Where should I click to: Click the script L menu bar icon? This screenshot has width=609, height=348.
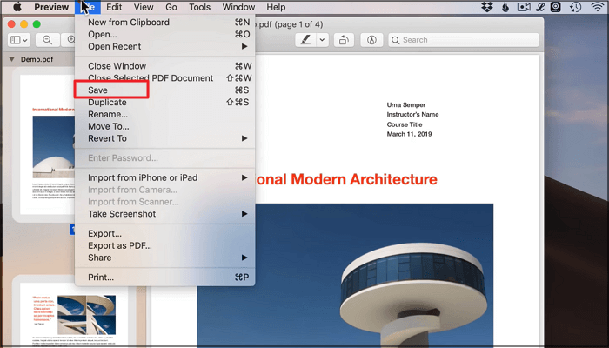540,7
